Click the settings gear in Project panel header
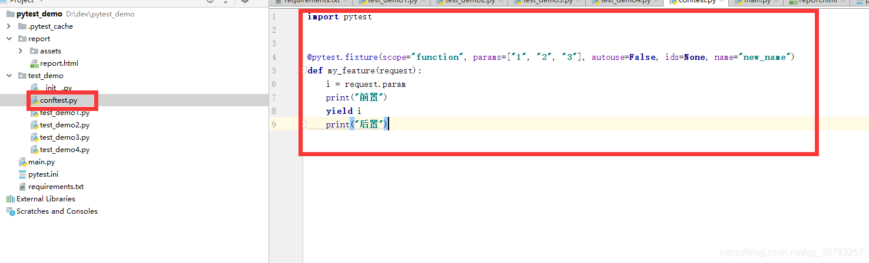 tap(245, 2)
